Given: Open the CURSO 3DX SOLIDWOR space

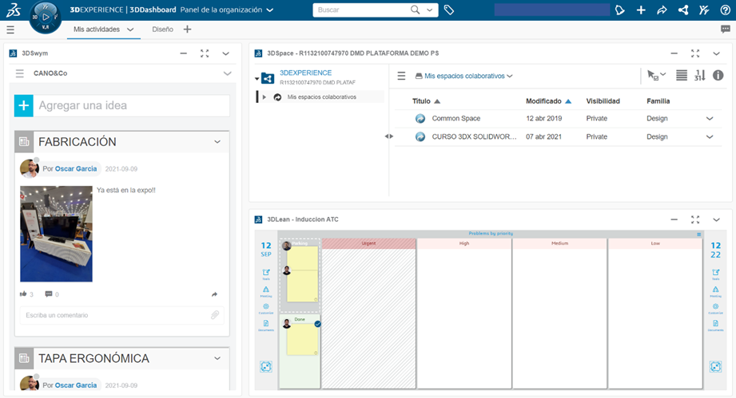Looking at the screenshot, I should tap(474, 136).
